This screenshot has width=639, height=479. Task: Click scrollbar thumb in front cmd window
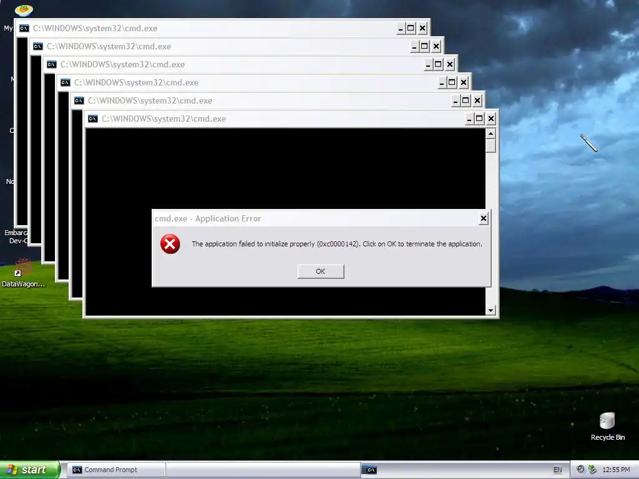click(x=490, y=145)
